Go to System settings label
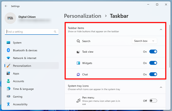This screenshot has width=172, height=111. tap(17, 43)
